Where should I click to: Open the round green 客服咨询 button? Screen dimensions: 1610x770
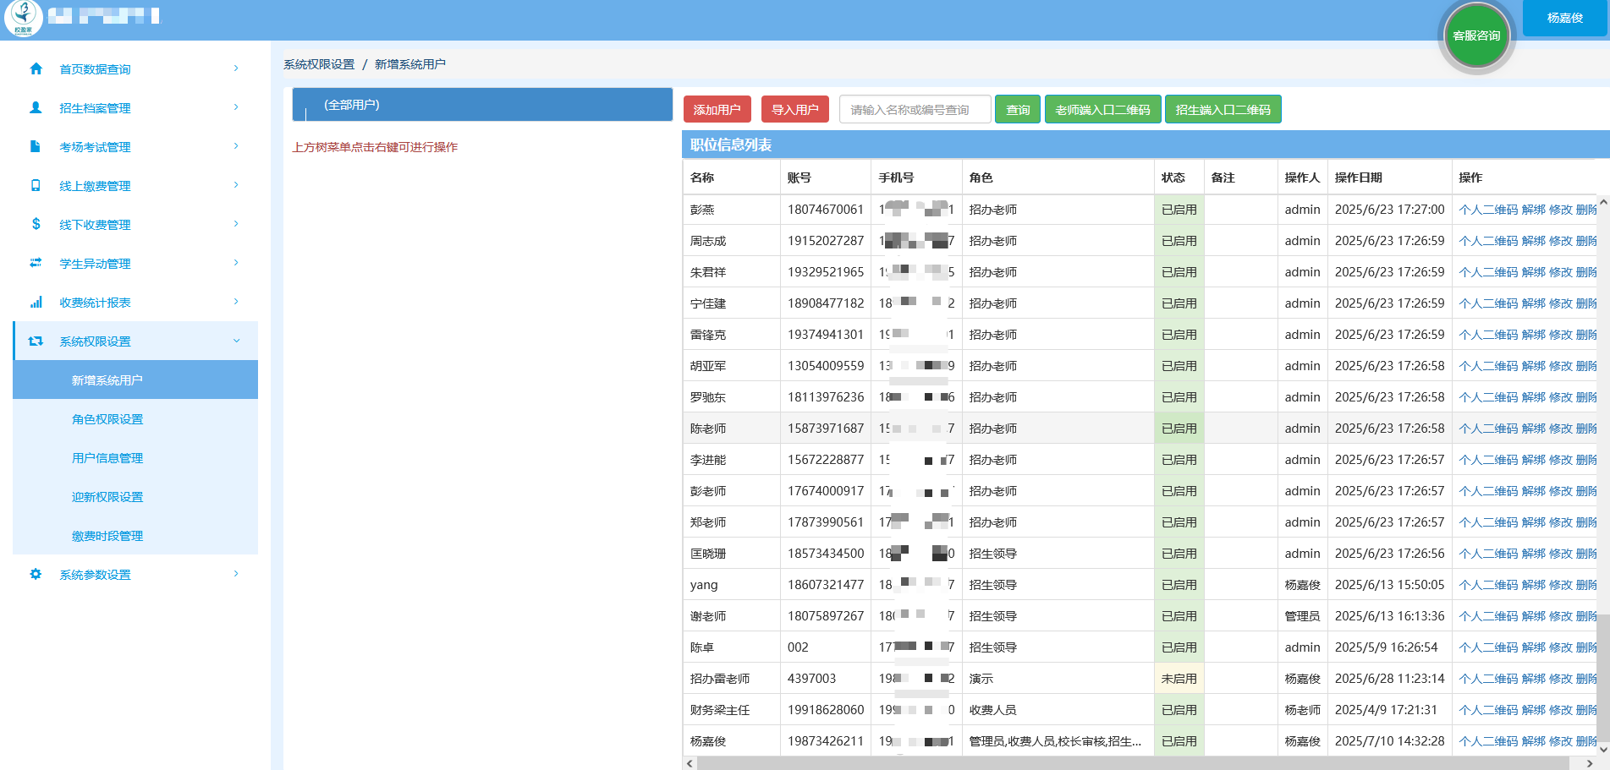click(1476, 36)
